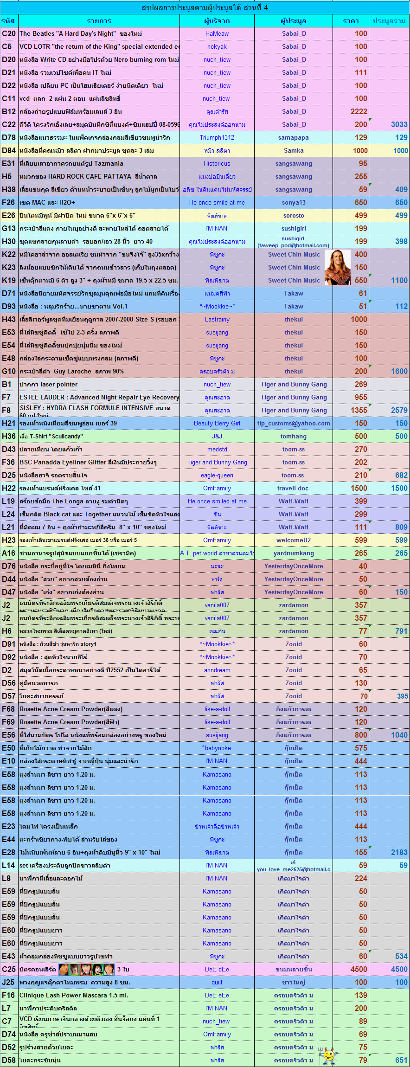Click the code cell 'G13'
The image size is (410, 1067).
9,228
